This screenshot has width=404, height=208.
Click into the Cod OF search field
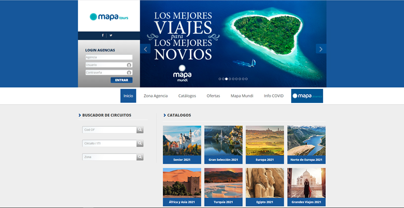coord(110,130)
